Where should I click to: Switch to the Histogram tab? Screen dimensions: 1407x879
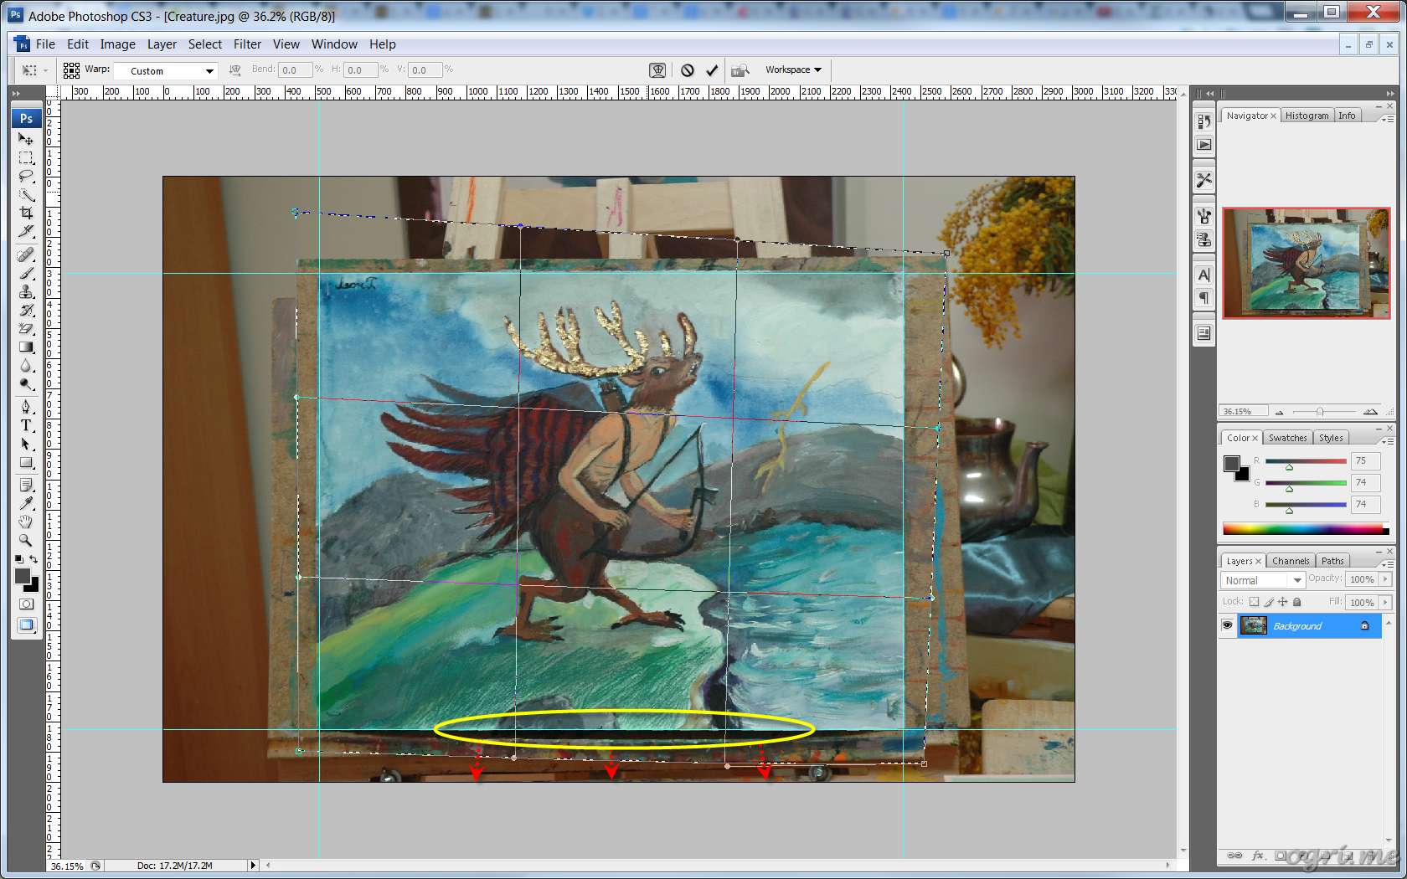pos(1306,116)
